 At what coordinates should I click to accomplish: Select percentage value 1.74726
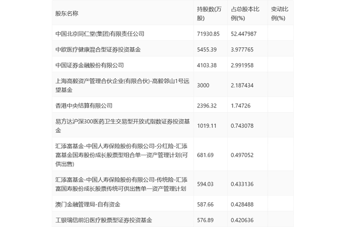click(x=241, y=106)
